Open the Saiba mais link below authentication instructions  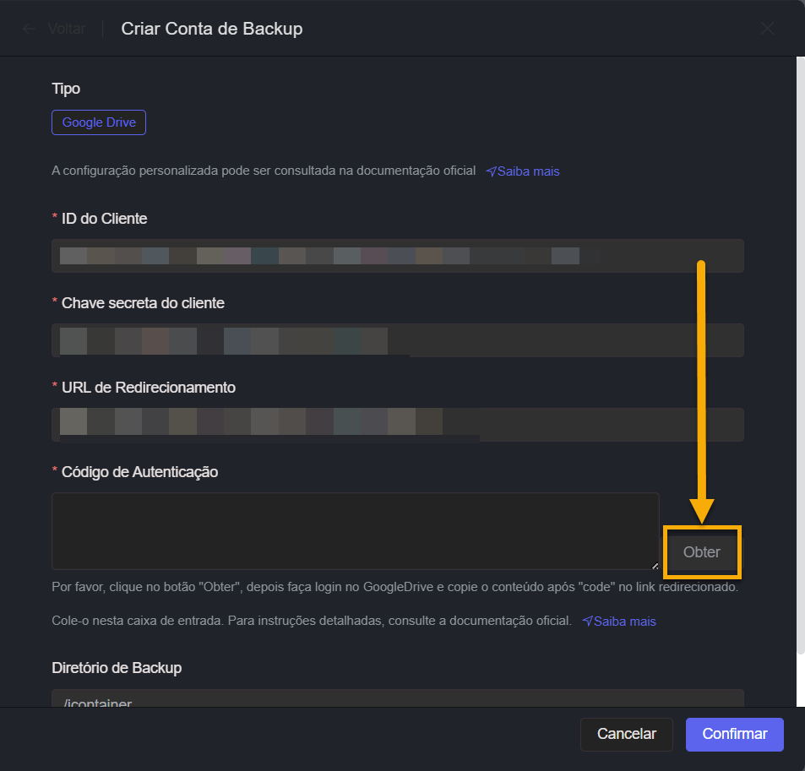[619, 622]
